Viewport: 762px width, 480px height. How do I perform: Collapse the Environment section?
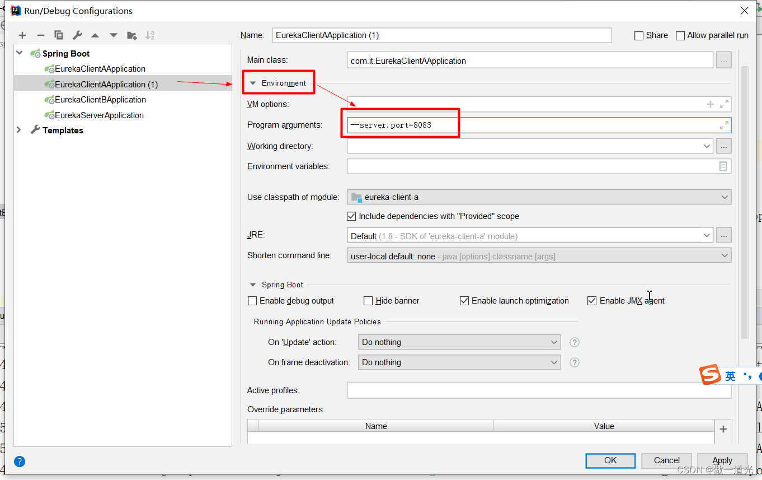pyautogui.click(x=253, y=83)
